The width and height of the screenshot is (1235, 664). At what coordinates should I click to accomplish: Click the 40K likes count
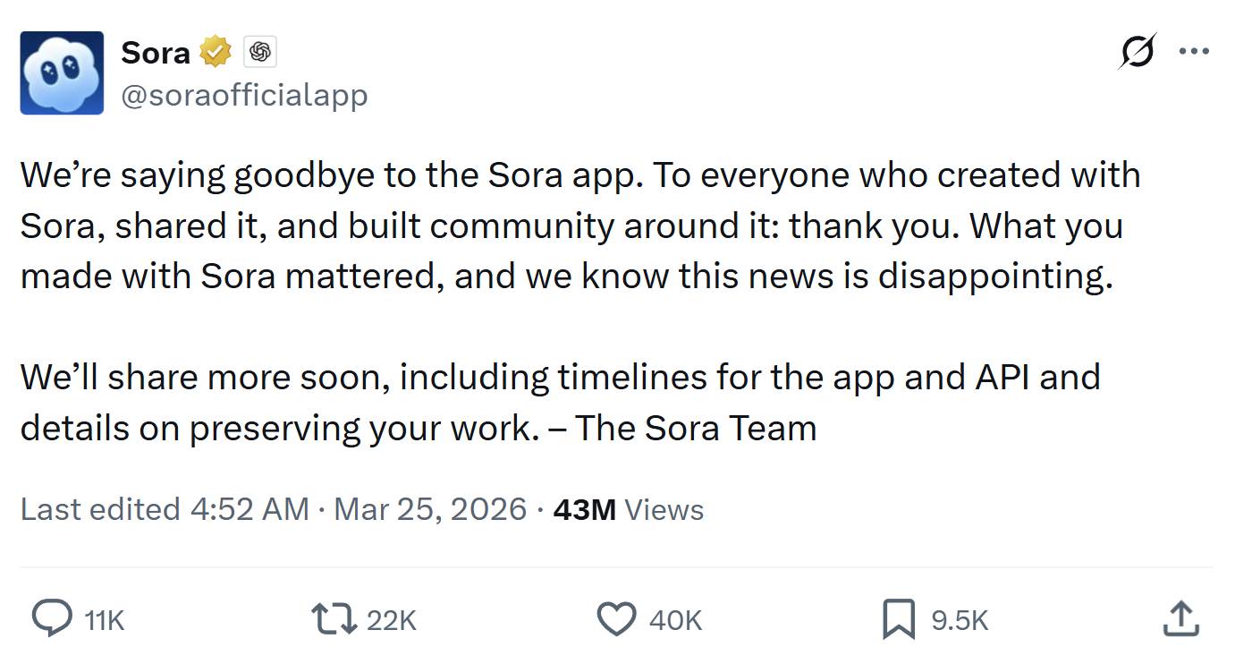click(x=675, y=620)
